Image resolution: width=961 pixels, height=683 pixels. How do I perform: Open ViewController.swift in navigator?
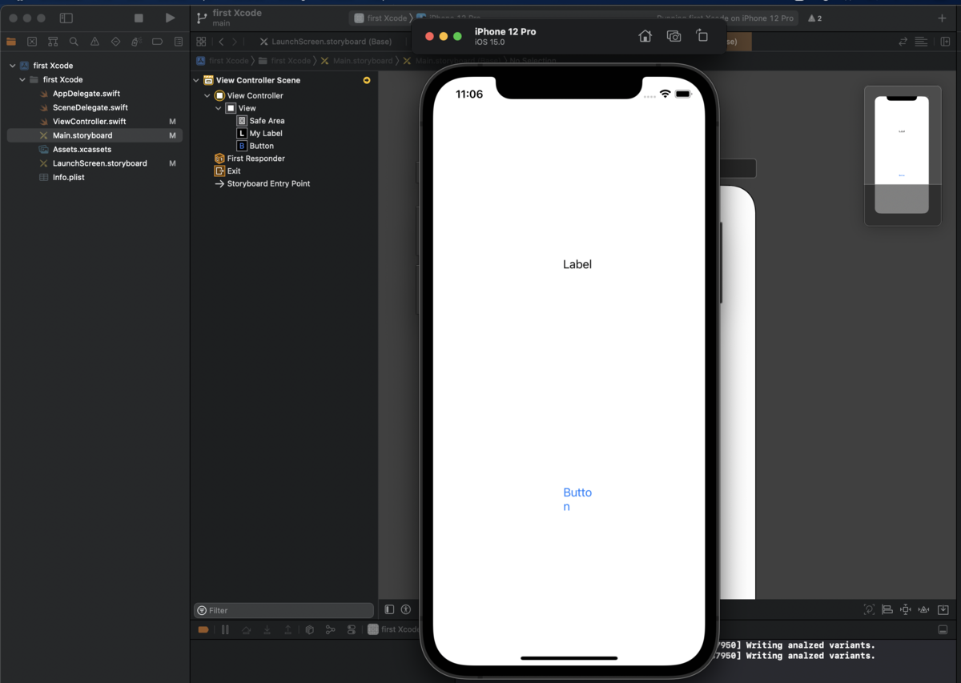click(89, 122)
